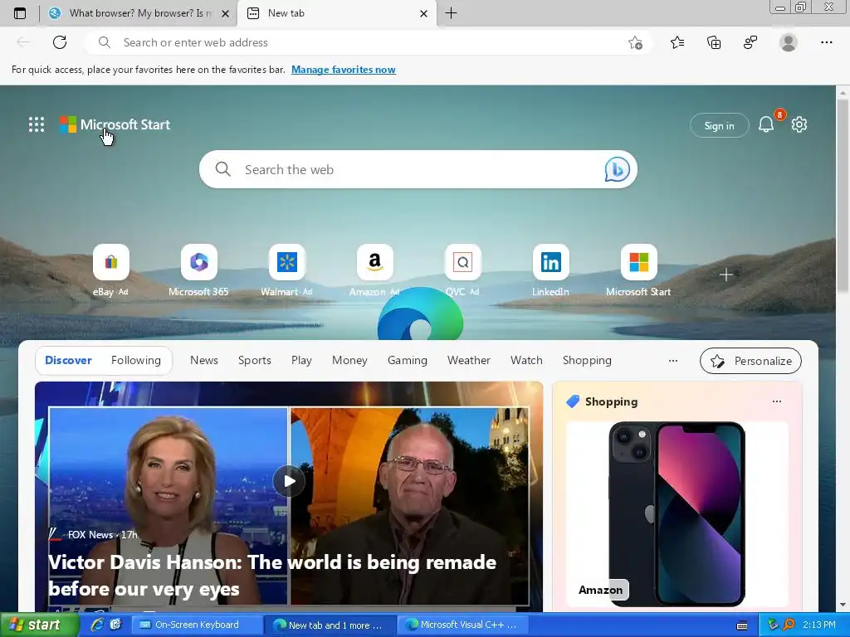Open Shopping card options ellipsis
850x637 pixels.
(777, 401)
